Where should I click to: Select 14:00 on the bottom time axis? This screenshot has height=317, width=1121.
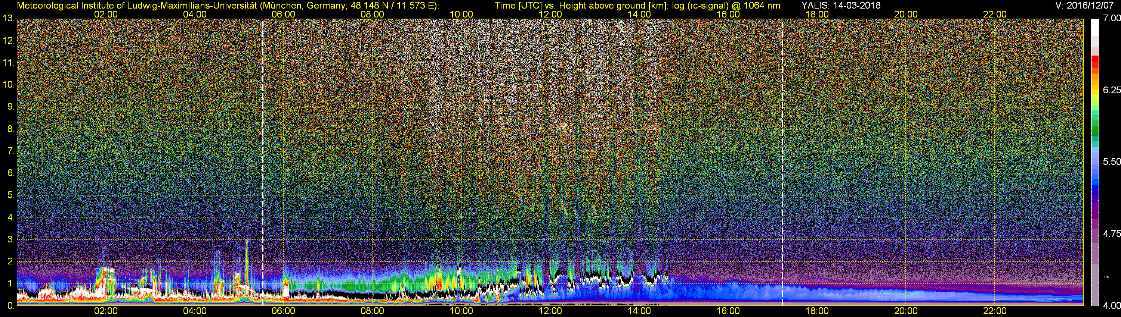(639, 311)
